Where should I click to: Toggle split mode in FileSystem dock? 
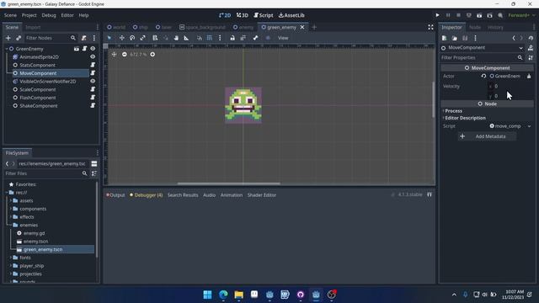93,163
